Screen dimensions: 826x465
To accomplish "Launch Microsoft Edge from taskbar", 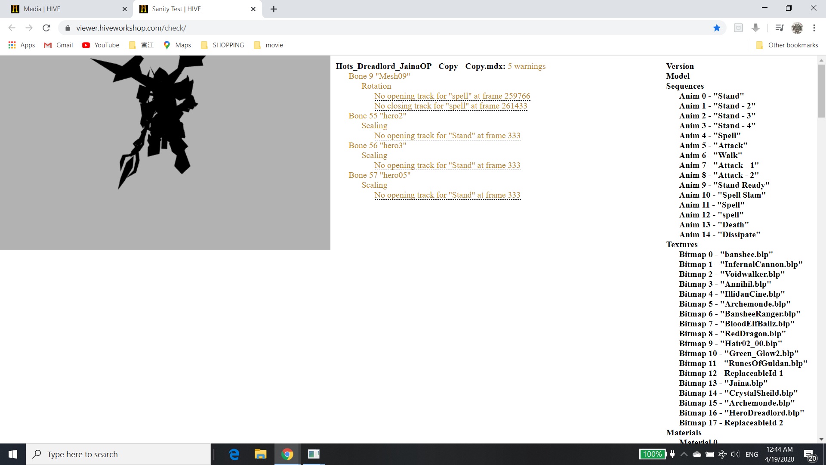I will [x=234, y=454].
